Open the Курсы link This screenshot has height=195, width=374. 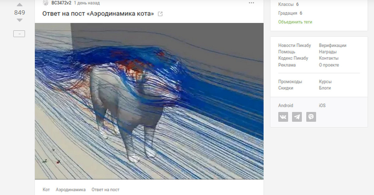click(325, 82)
